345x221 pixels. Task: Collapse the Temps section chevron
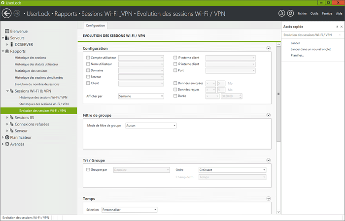tap(269, 198)
